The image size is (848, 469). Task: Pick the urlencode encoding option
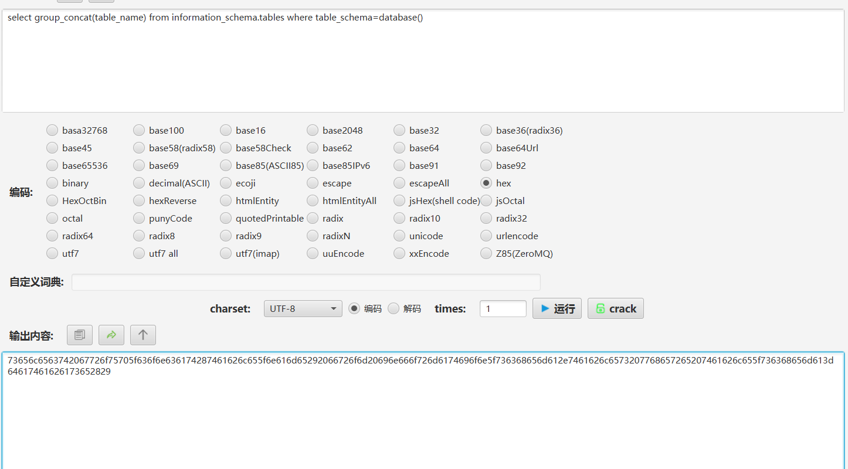[486, 236]
